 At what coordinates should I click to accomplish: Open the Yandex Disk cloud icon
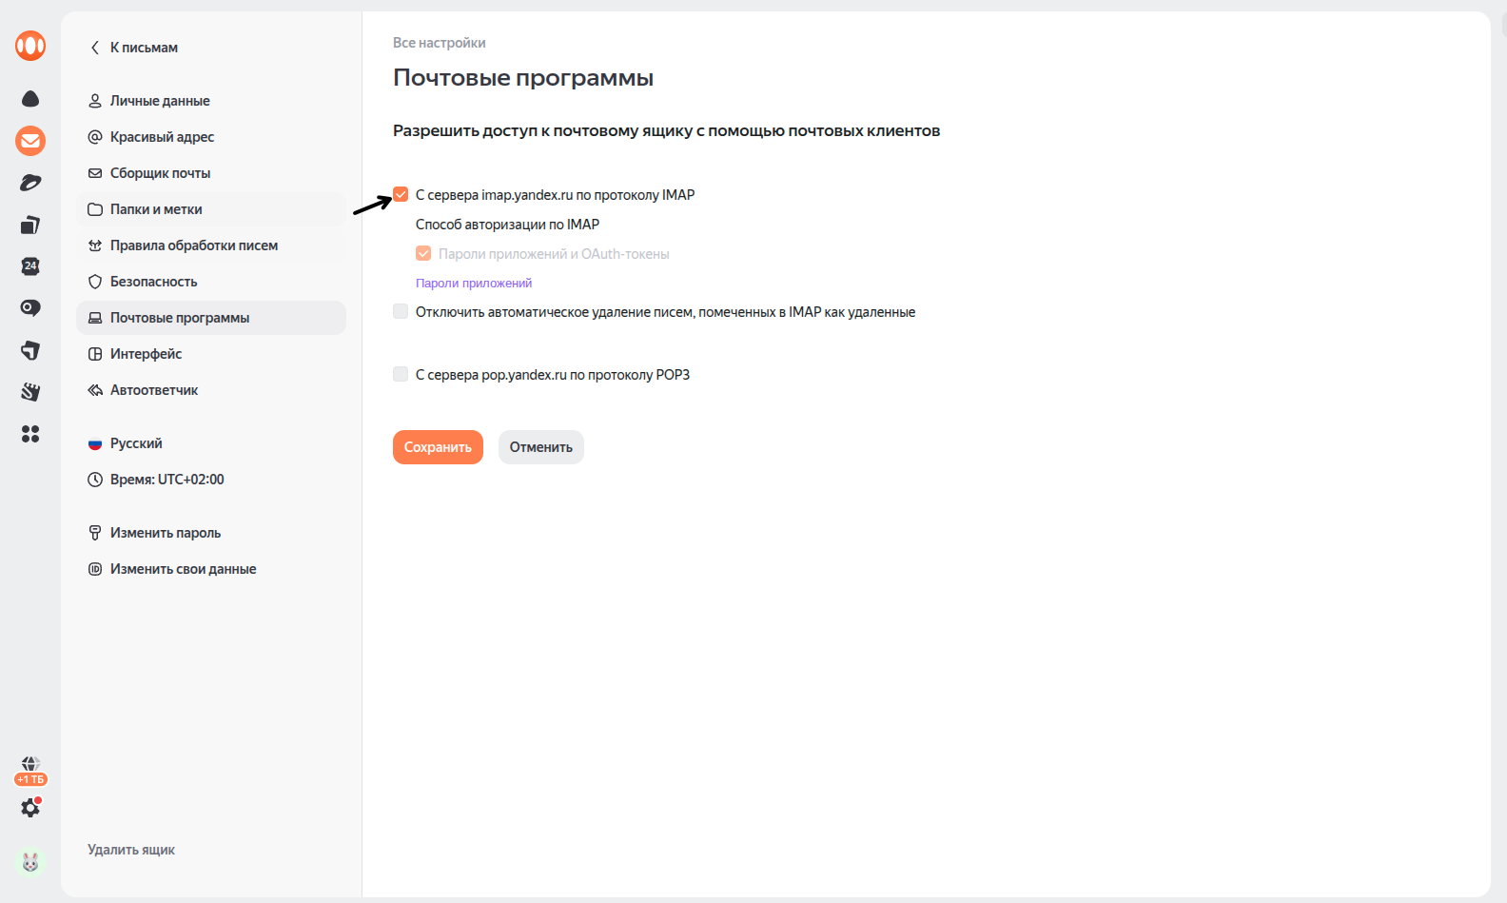point(29,99)
